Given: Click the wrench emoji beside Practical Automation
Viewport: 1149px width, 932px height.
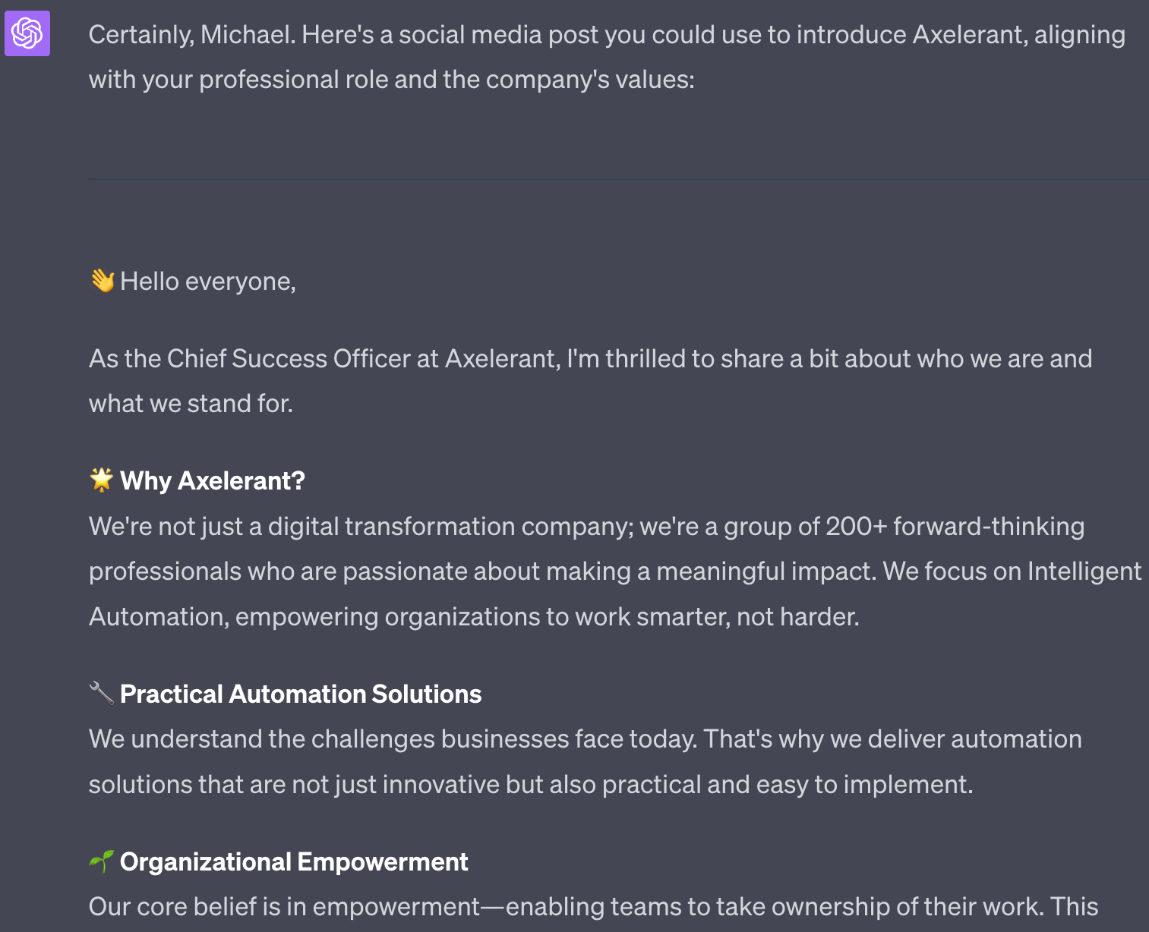Looking at the screenshot, I should [101, 693].
